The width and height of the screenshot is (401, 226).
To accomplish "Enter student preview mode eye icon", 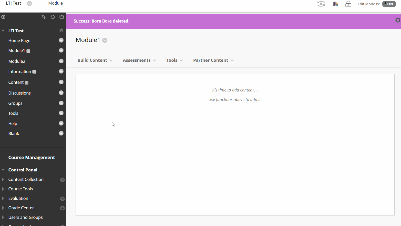I will pos(321,4).
